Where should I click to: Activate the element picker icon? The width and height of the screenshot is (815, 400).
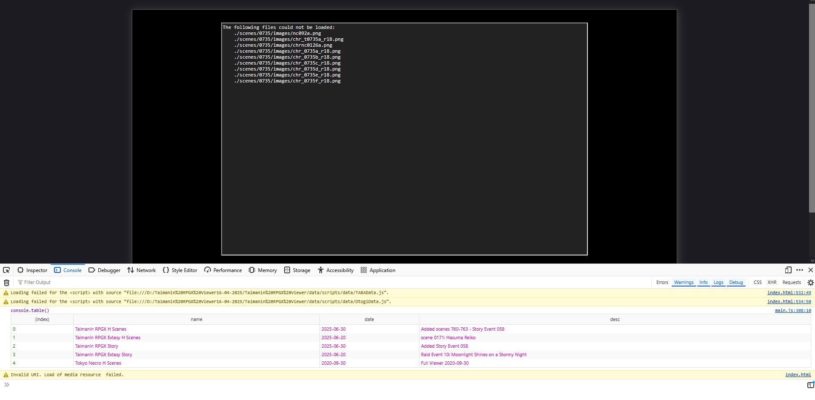[6, 270]
